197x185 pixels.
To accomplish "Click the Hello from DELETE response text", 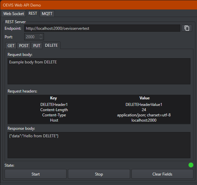I will 34,136.
